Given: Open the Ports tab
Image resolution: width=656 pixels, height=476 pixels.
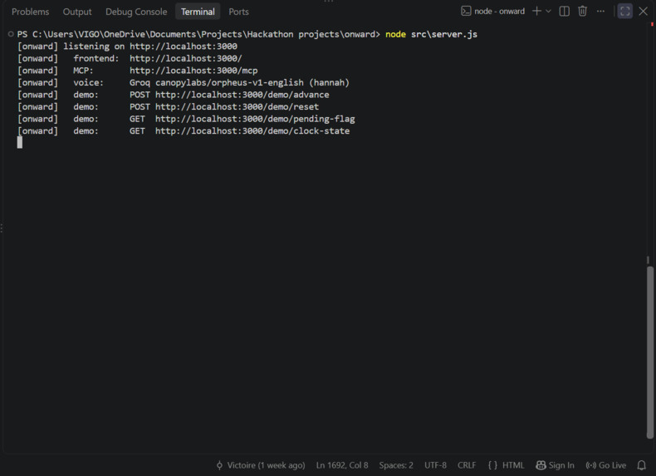Looking at the screenshot, I should 238,12.
